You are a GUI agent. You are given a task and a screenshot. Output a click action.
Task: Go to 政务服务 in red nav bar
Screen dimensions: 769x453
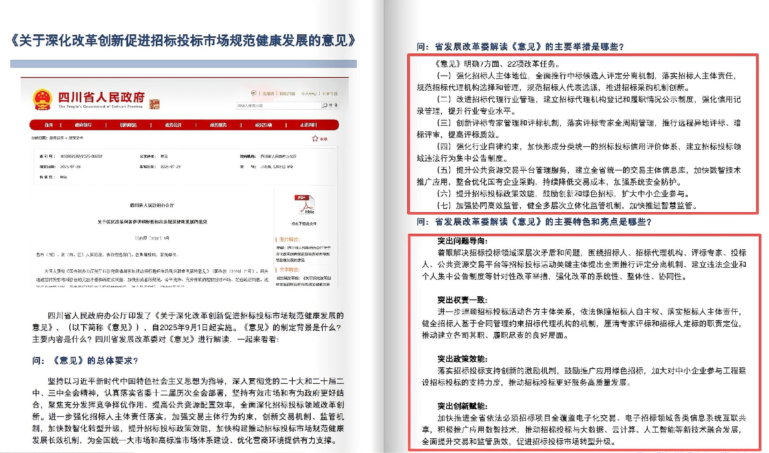[x=218, y=125]
